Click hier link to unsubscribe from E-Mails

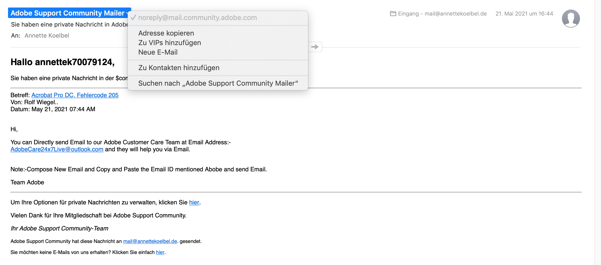(x=160, y=252)
